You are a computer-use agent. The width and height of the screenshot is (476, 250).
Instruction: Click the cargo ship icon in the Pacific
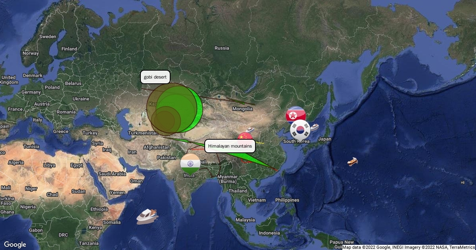point(352,162)
